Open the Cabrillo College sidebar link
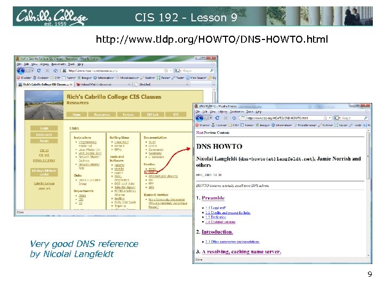The image size is (384, 288). click(x=44, y=183)
